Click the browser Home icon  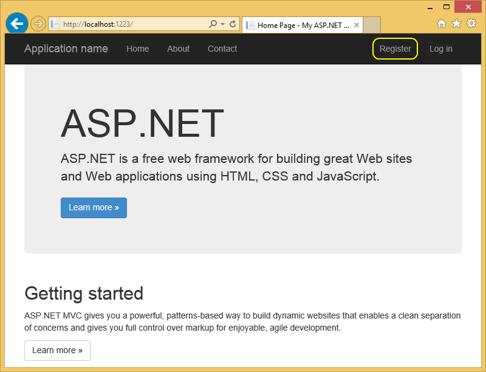click(442, 24)
